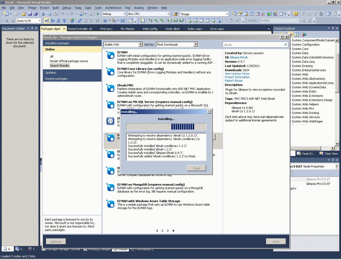Refresh Solution Explorer with green arrows icon
The width and height of the screenshot is (341, 260).
tap(297, 34)
